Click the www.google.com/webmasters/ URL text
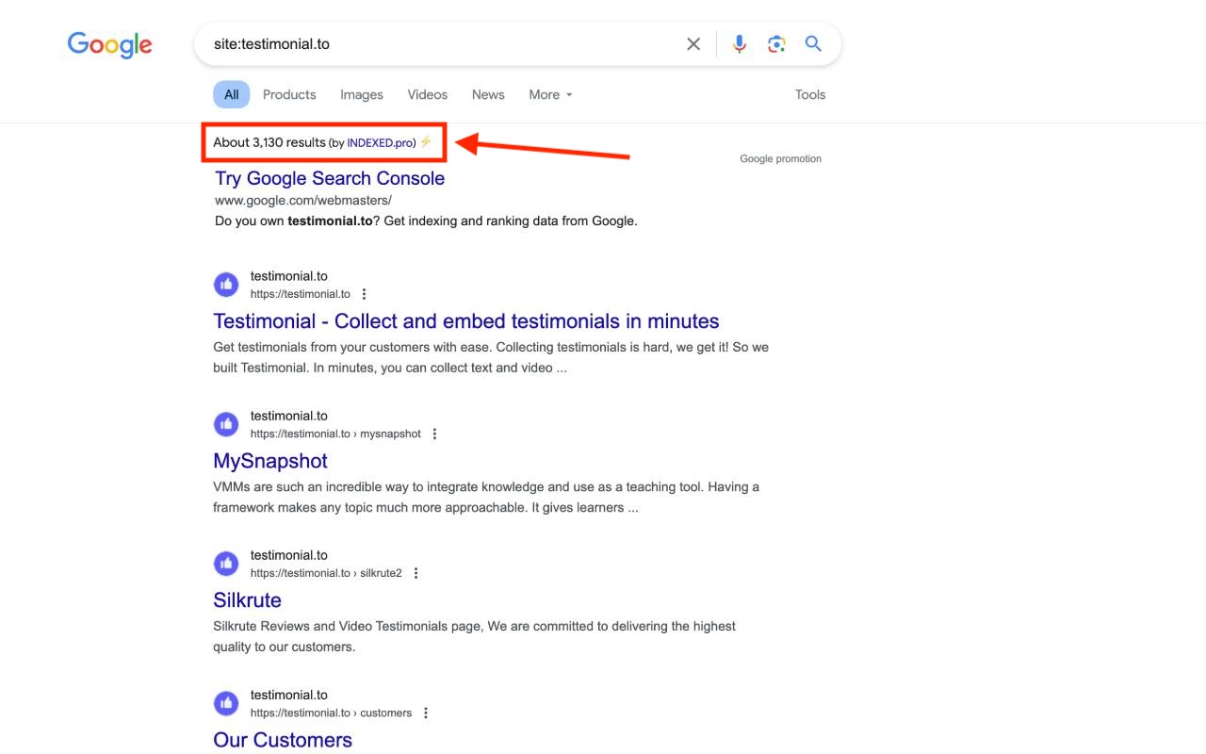The height and width of the screenshot is (754, 1206). 303,201
